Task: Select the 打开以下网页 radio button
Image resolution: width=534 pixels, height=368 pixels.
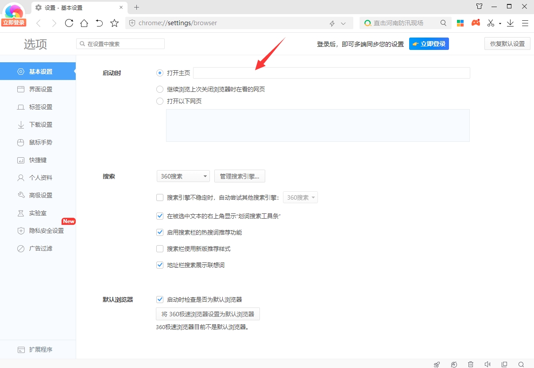Action: point(160,101)
